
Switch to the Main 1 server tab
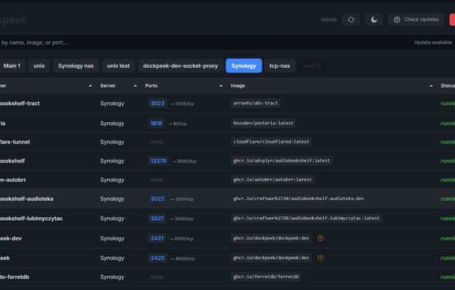(x=12, y=66)
